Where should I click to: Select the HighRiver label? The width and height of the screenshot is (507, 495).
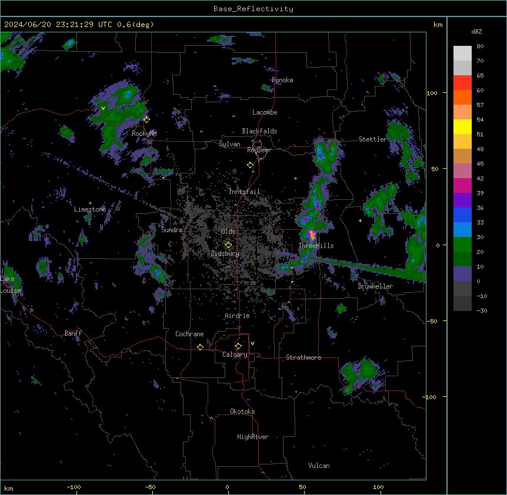coord(253,437)
